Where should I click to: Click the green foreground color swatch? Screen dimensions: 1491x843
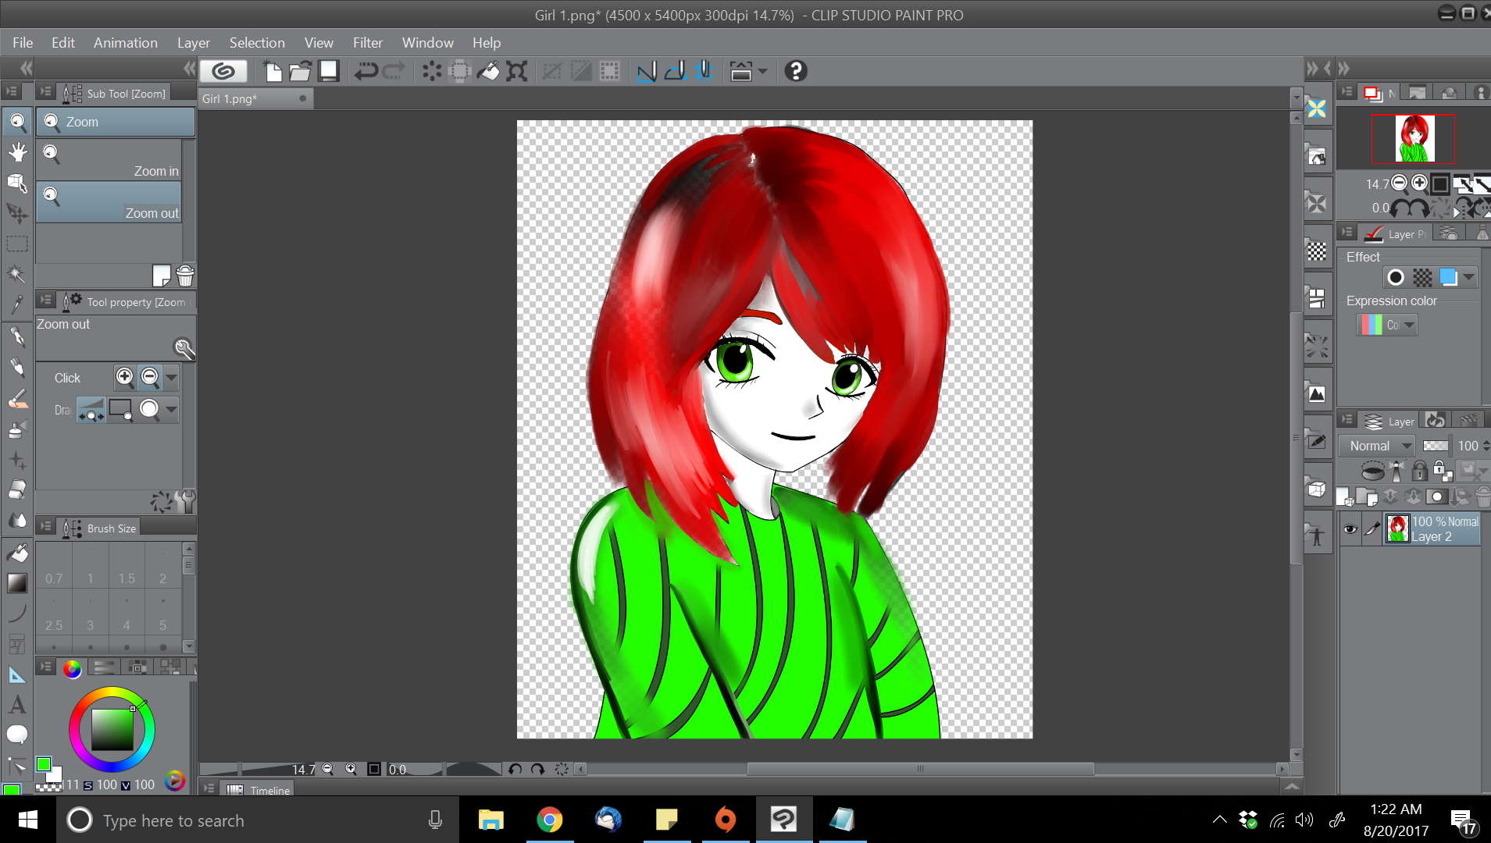[x=44, y=764]
